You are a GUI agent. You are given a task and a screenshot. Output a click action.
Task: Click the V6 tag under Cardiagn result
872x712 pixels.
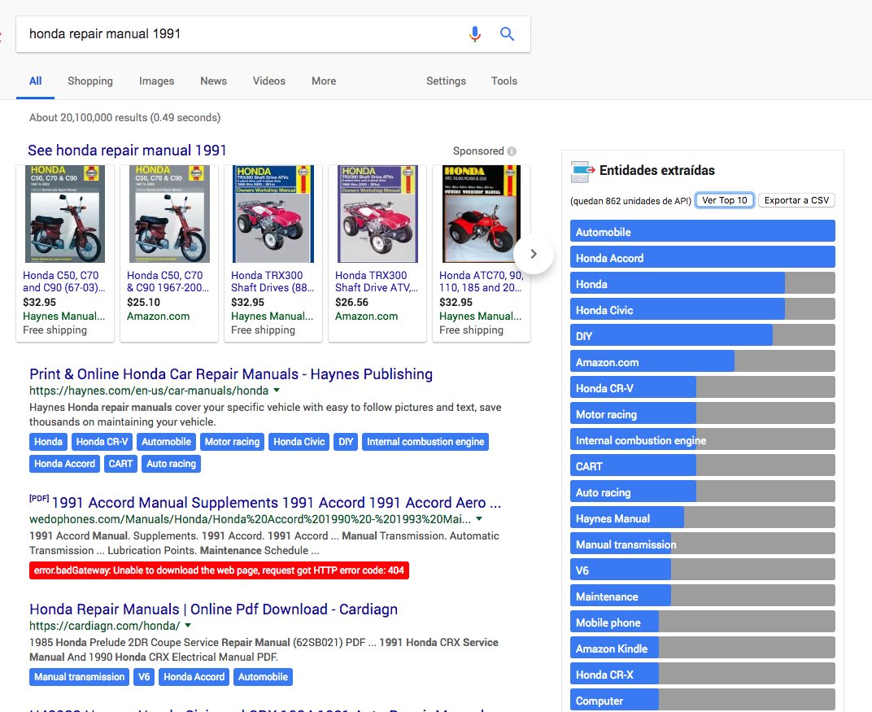tap(144, 677)
